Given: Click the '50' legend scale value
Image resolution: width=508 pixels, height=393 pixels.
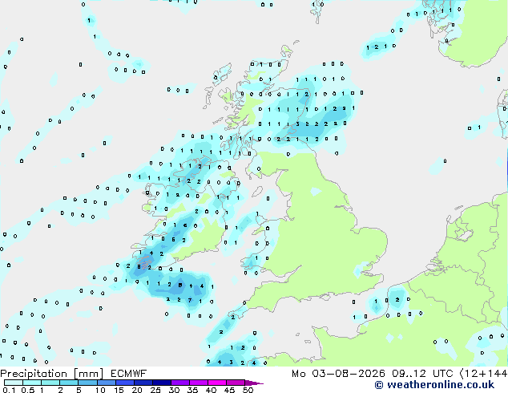Looking at the screenshot, I should 248,390.
